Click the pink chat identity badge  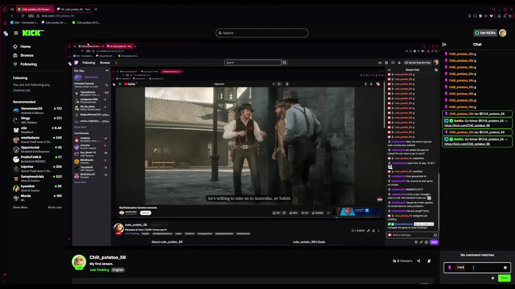pyautogui.click(x=449, y=268)
